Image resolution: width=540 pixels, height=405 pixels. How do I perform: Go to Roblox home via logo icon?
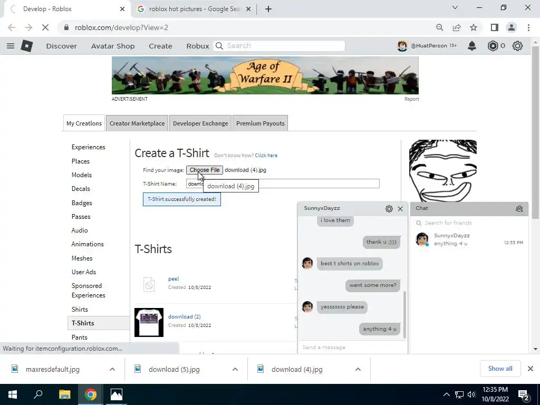click(26, 46)
